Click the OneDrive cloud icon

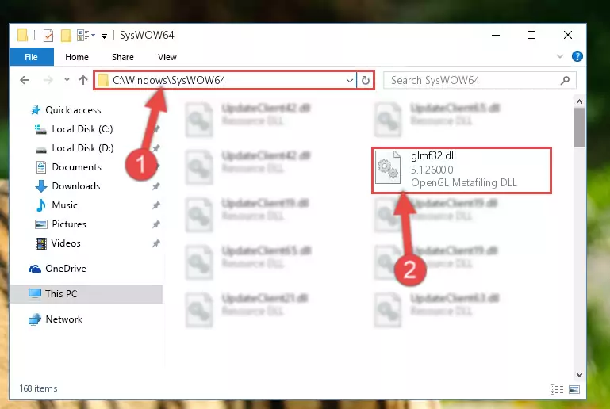tap(35, 269)
